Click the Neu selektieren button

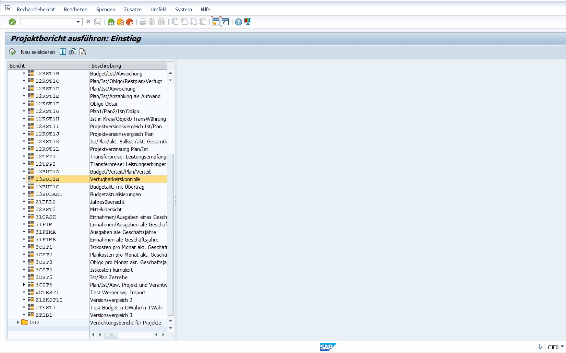coord(38,52)
